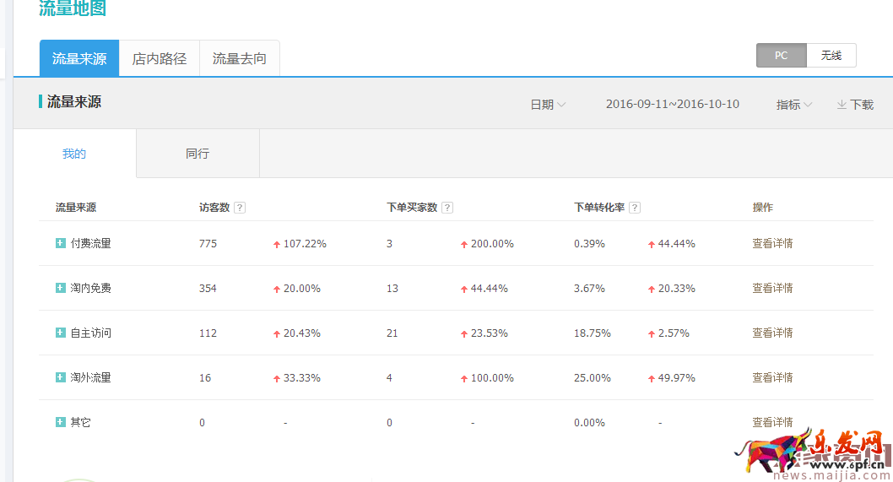This screenshot has width=893, height=482.
Task: Expand the 淘内免费 row
Action: pos(60,288)
